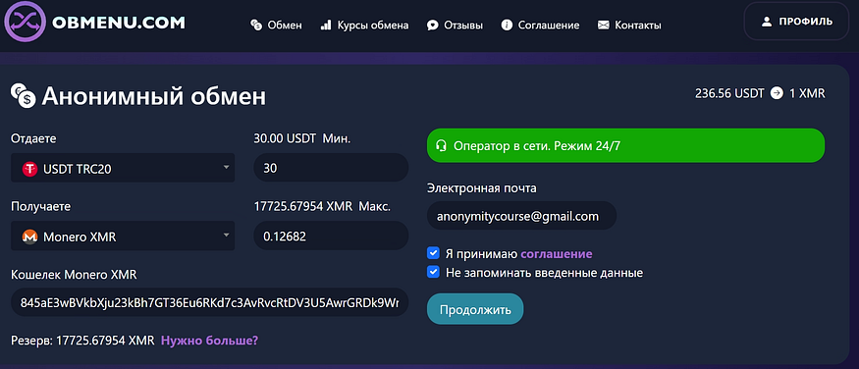Image resolution: width=859 pixels, height=369 pixels.
Task: Open the Курсы обмена page
Action: click(x=364, y=25)
